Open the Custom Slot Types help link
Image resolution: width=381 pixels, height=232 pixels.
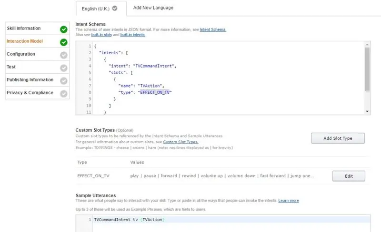[x=180, y=142]
